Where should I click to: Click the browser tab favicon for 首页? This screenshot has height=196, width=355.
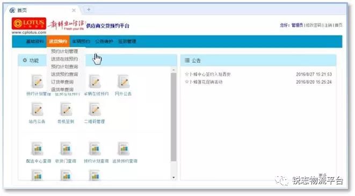point(12,10)
